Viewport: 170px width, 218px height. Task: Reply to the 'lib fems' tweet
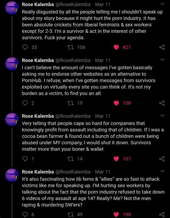pos(25,214)
